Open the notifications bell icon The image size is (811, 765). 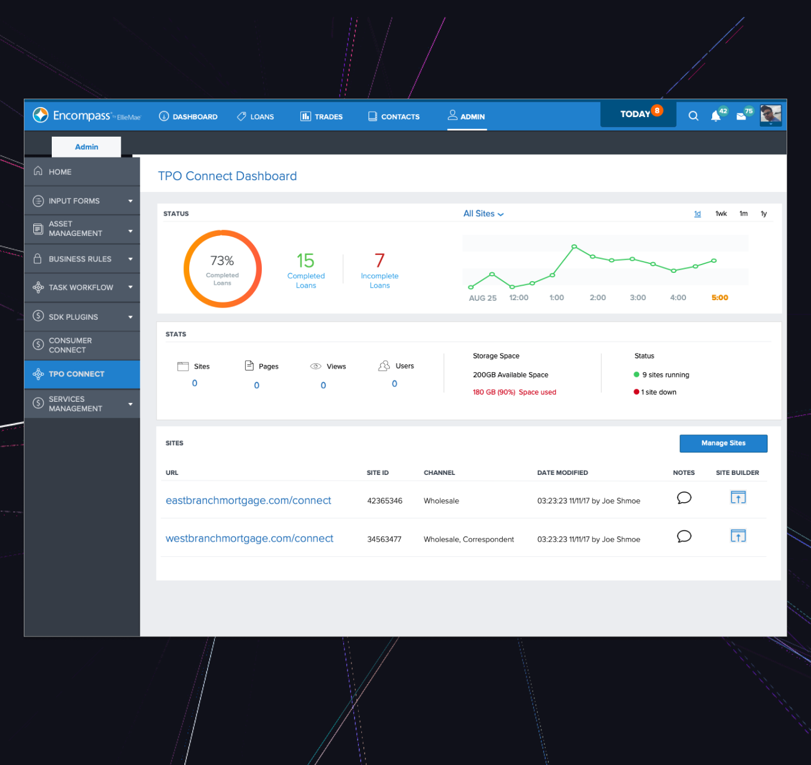click(x=716, y=116)
